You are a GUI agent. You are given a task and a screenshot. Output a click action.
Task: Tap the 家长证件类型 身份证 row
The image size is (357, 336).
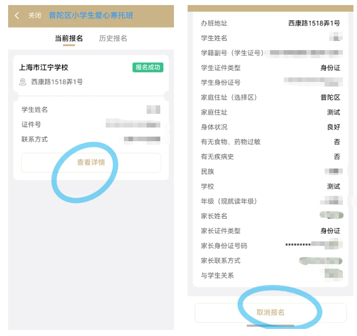(271, 231)
